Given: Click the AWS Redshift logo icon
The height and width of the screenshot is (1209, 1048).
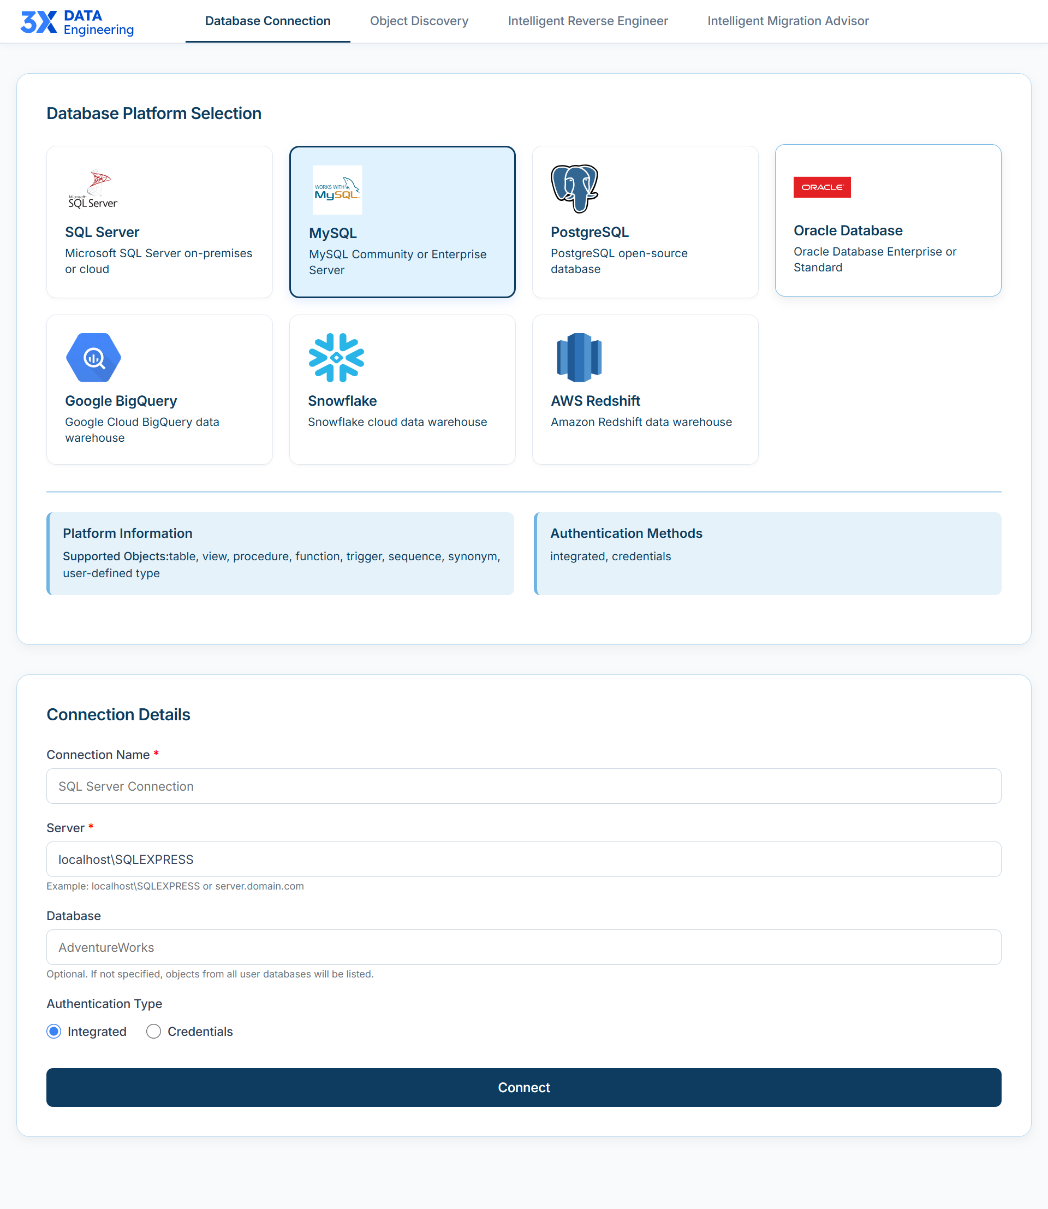Looking at the screenshot, I should click(579, 358).
